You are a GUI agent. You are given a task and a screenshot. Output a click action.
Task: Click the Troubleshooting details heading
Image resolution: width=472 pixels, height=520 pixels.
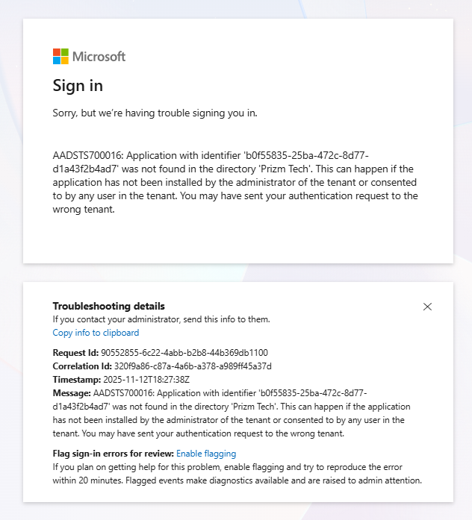(x=109, y=306)
